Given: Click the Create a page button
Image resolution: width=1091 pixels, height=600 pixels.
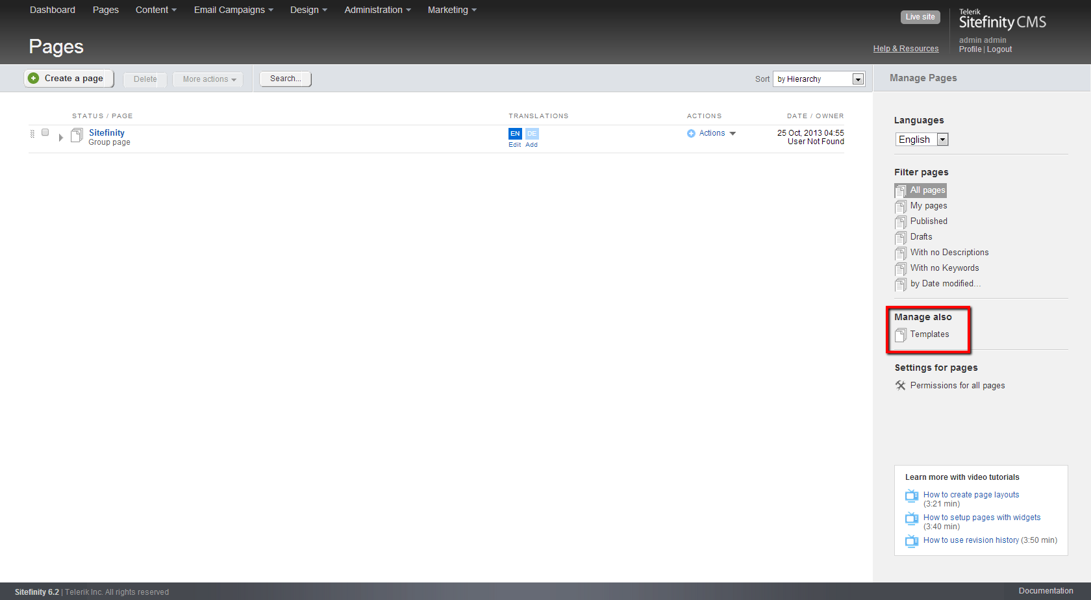Looking at the screenshot, I should [x=69, y=79].
